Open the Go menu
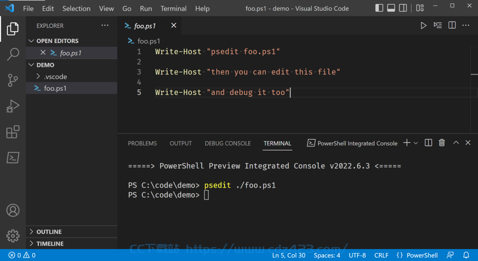The width and height of the screenshot is (478, 261). (127, 8)
